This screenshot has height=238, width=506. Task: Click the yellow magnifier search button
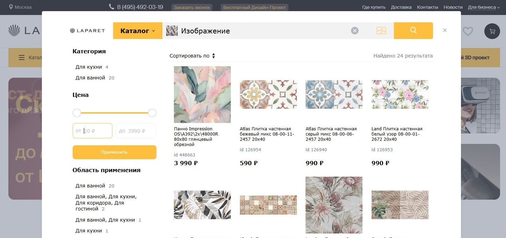[413, 31]
